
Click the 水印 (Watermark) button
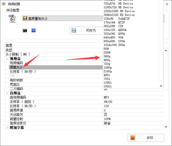(146, 138)
